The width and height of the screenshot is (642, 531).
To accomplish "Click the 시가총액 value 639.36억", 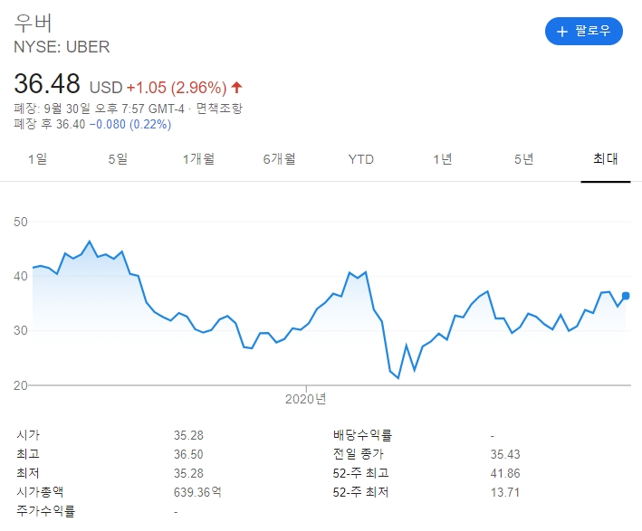I will click(197, 492).
